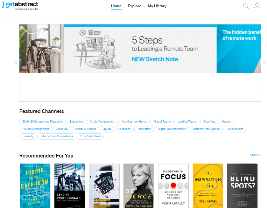Select Intercultural Competence channel
Viewport: 267px width, 208px height.
pos(57,136)
